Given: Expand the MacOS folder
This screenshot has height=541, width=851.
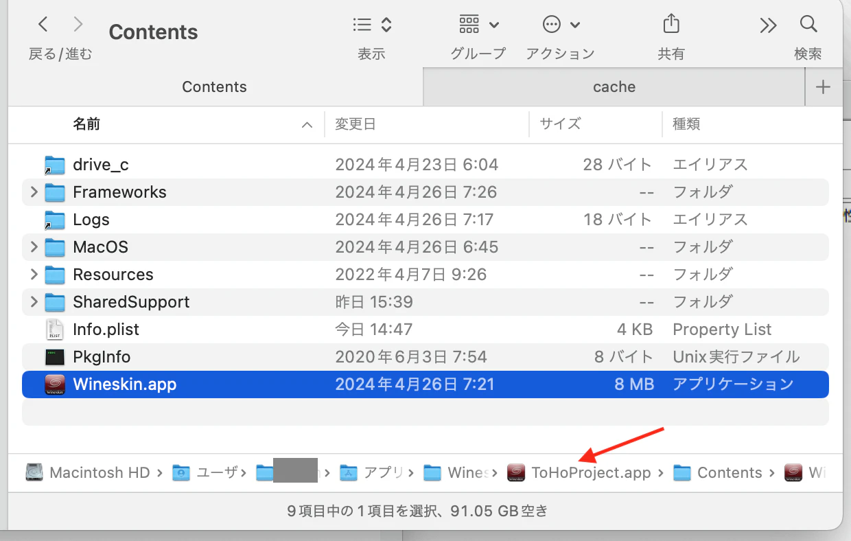Looking at the screenshot, I should pyautogui.click(x=34, y=247).
